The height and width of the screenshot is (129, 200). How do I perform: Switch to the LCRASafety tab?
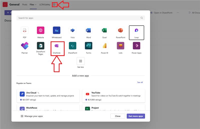point(45,5)
